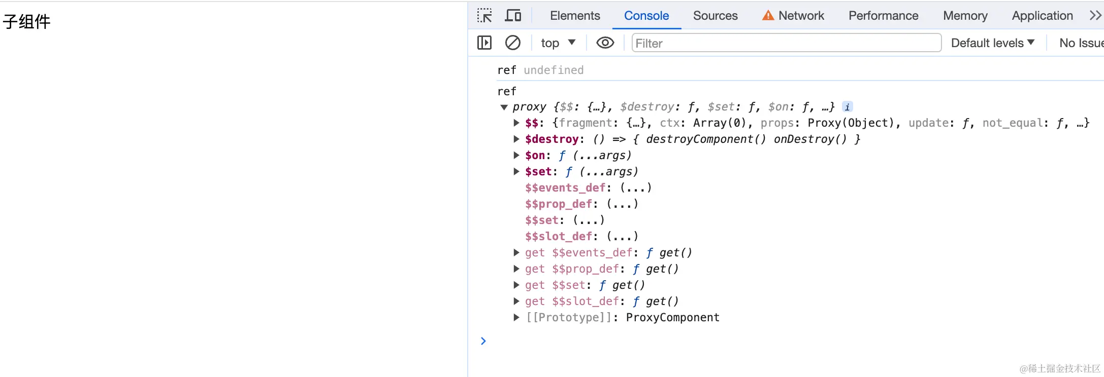Image resolution: width=1104 pixels, height=377 pixels.
Task: Open the Network tab
Action: (801, 16)
